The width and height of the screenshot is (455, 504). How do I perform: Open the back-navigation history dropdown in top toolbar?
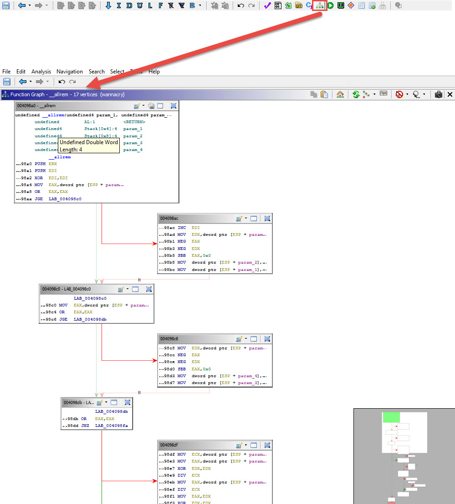point(30,5)
